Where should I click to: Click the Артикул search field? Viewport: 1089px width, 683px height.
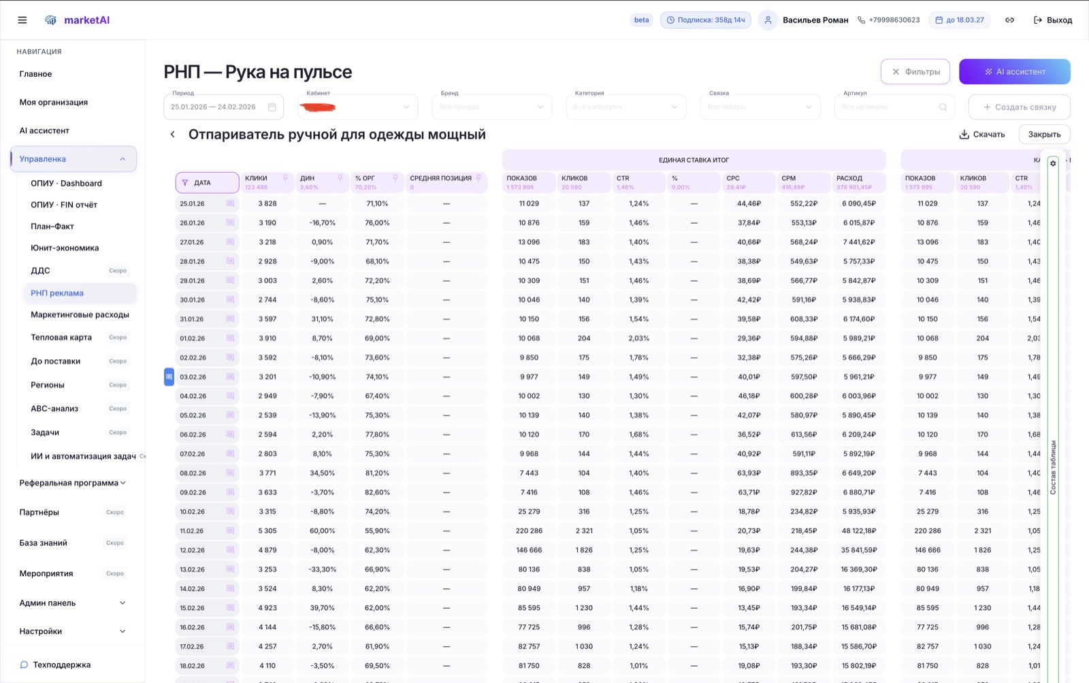pyautogui.click(x=894, y=107)
